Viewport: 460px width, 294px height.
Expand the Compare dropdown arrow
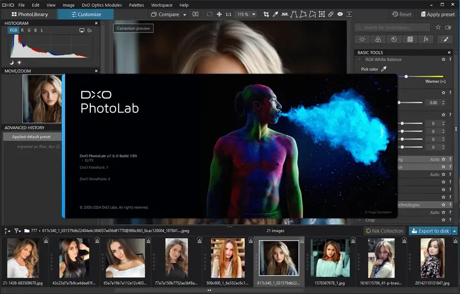click(x=185, y=14)
